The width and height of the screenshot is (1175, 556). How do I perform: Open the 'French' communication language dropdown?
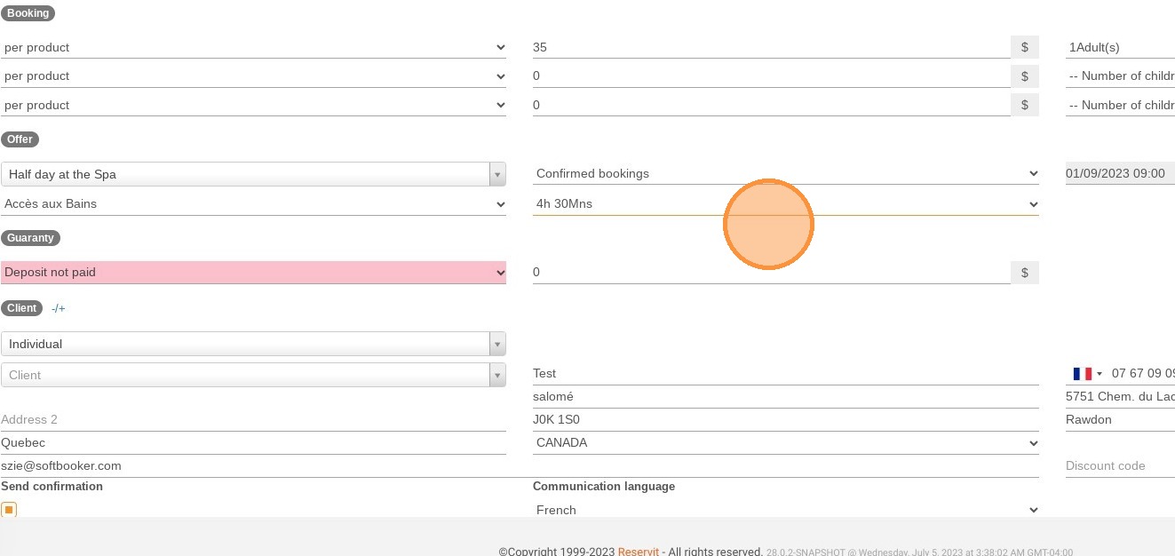pyautogui.click(x=786, y=510)
